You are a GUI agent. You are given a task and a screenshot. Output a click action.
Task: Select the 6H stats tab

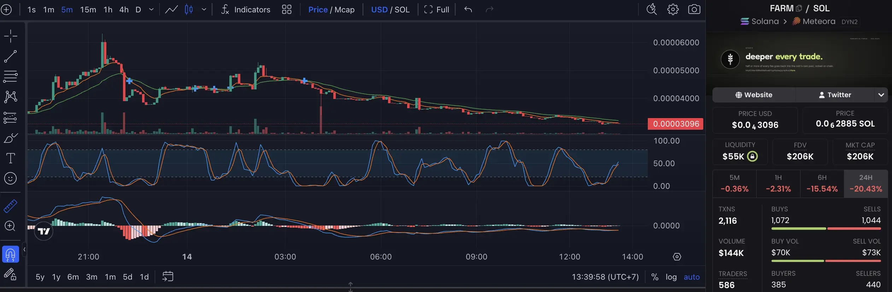(x=822, y=183)
